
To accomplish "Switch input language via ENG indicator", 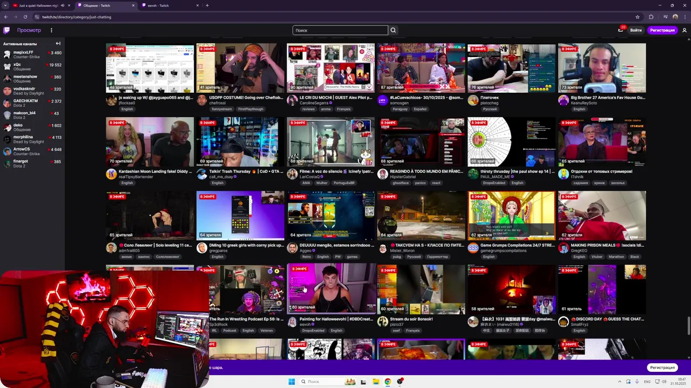I will 647,382.
